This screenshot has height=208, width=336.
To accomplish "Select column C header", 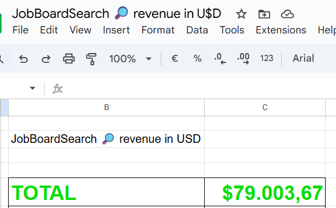I will (265, 107).
